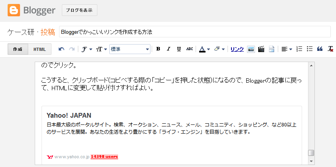Toggle underline formatting
This screenshot has height=167, width=336.
point(179,49)
